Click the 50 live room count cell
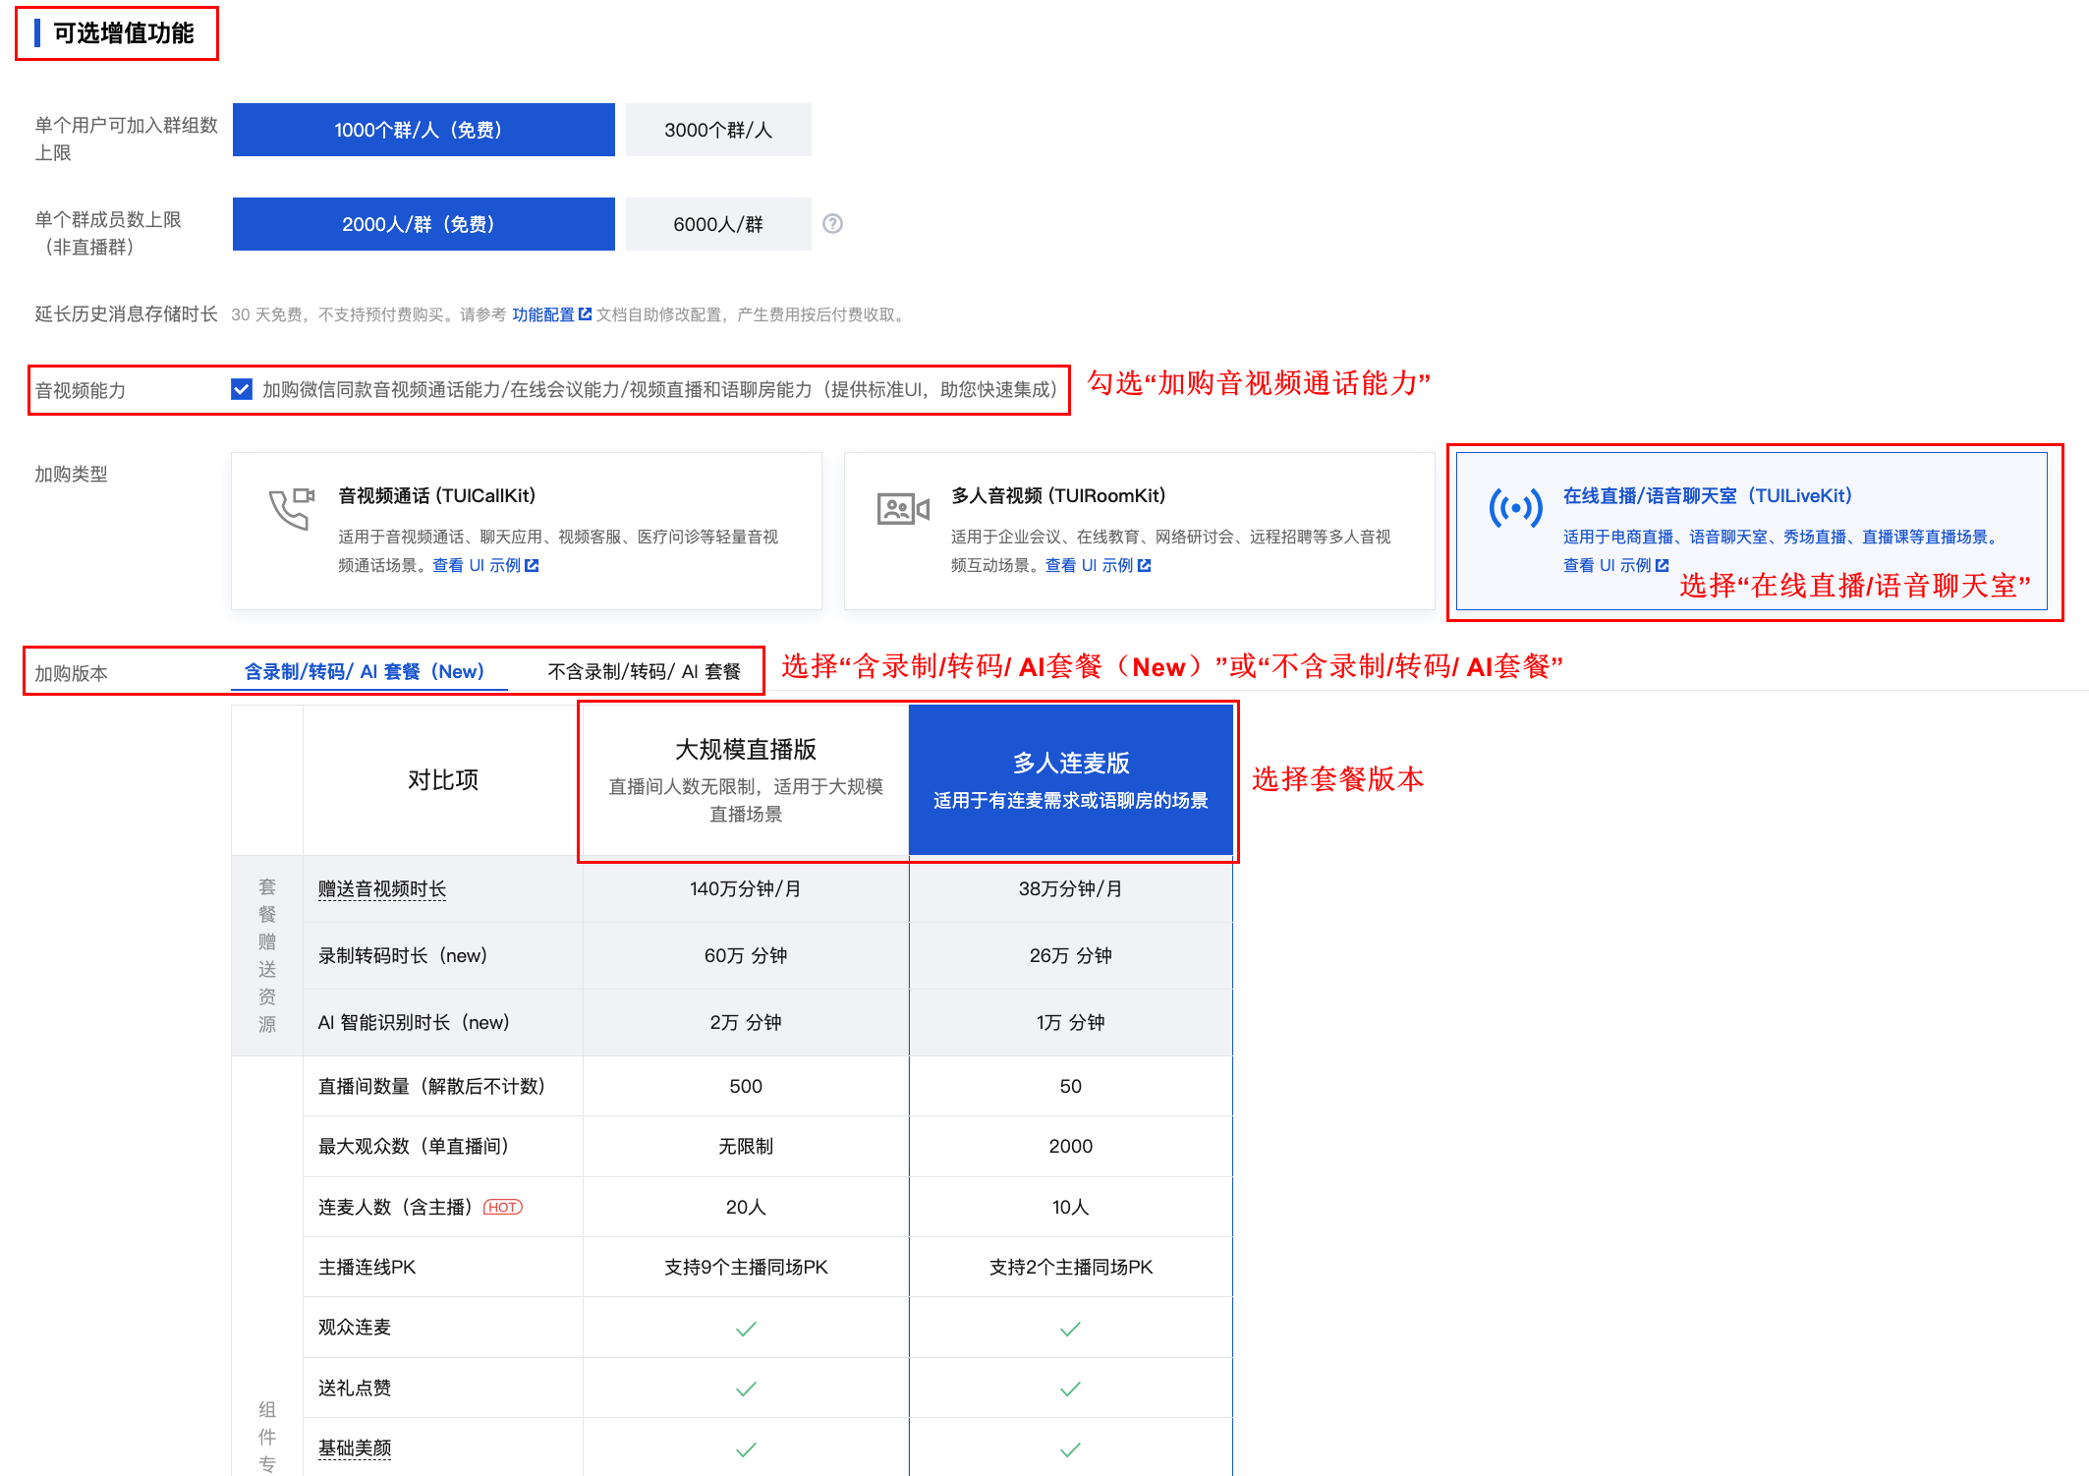 point(1071,1087)
